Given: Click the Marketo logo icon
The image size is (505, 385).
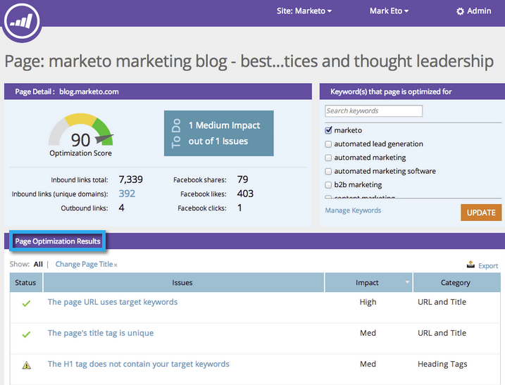Looking at the screenshot, I should [x=20, y=20].
